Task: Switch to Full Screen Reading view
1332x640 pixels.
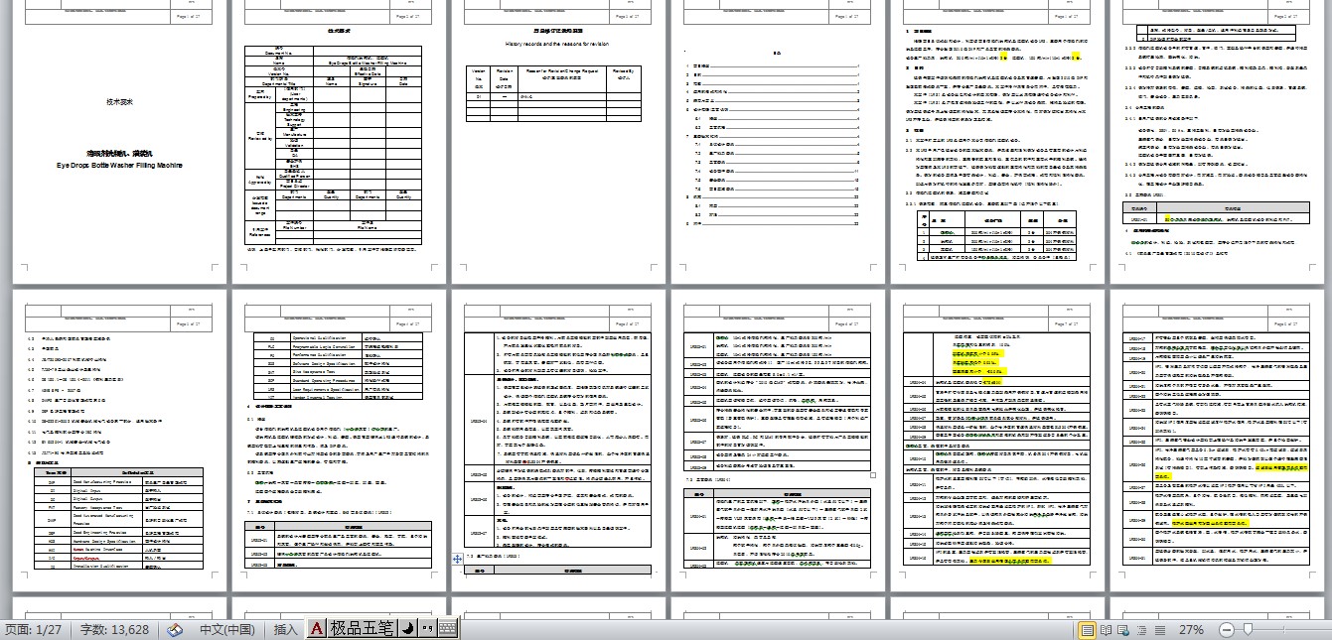Action: (x=1106, y=629)
